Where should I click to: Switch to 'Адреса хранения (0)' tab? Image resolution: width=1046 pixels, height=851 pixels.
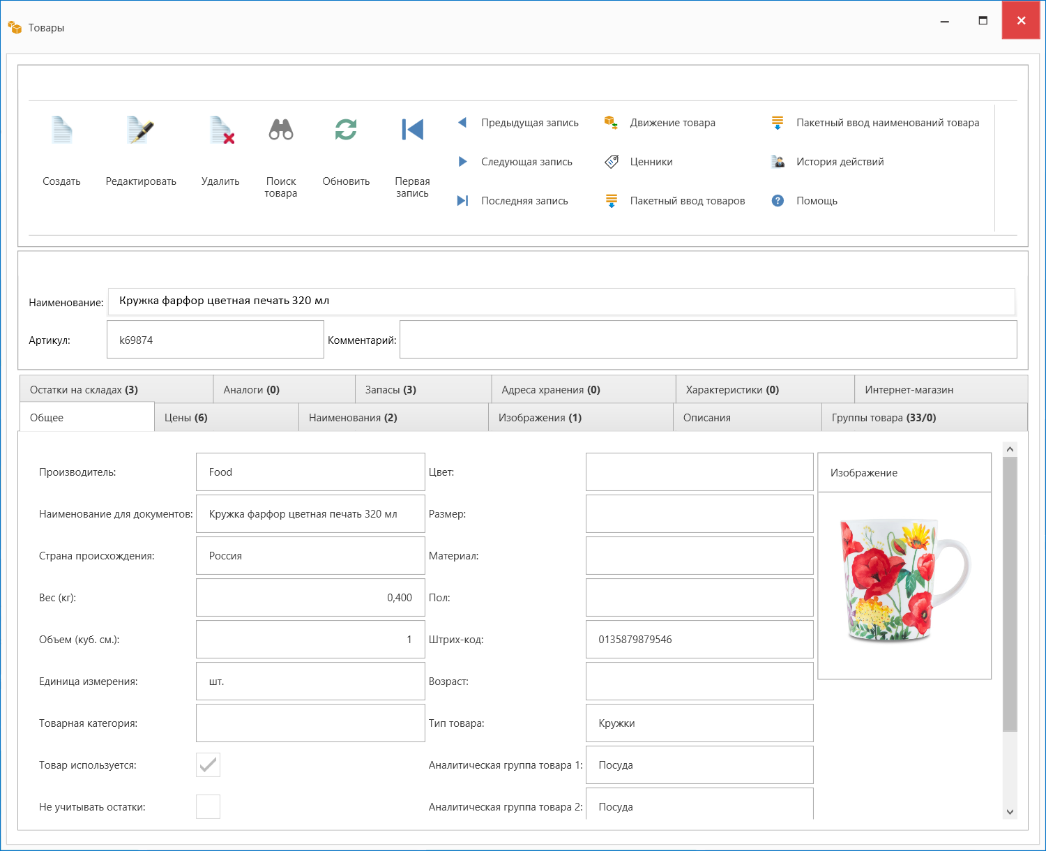click(x=584, y=389)
